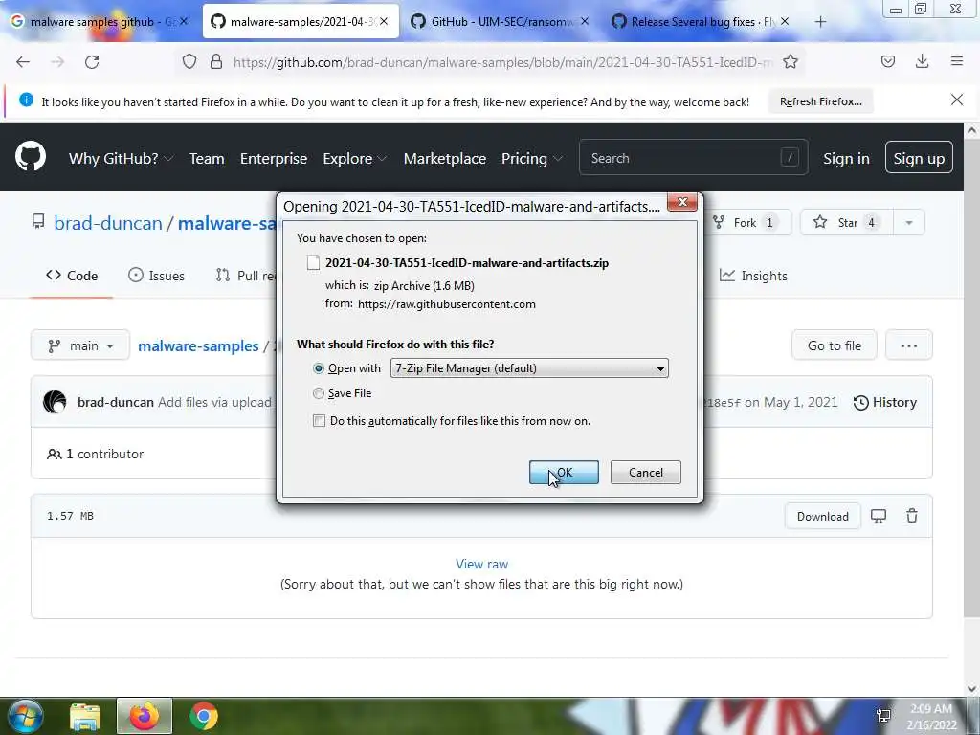Viewport: 980px width, 735px height.
Task: Open the Firefox hamburger menu
Action: click(x=957, y=60)
